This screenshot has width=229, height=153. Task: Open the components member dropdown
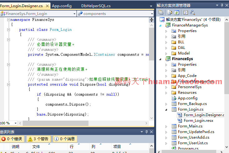pyautogui.click(x=152, y=14)
